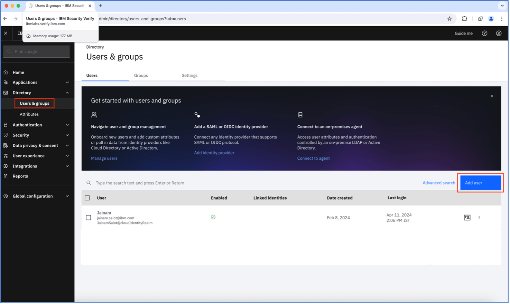Expand the Global configuration section
Screen dimensions: 510x304
(67, 196)
